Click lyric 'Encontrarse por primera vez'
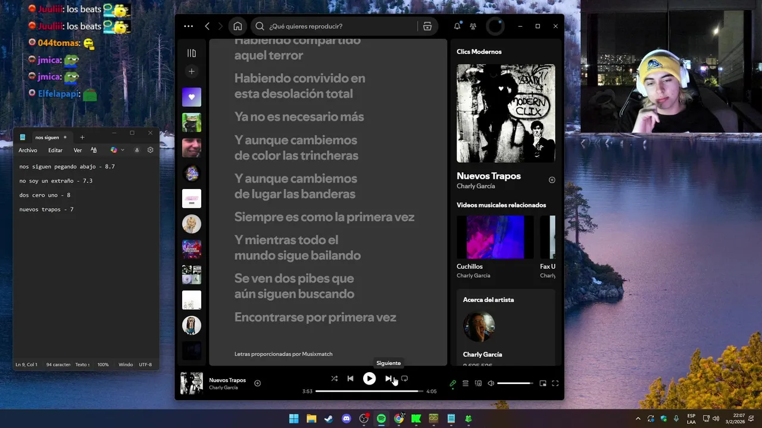762x428 pixels. (x=316, y=317)
